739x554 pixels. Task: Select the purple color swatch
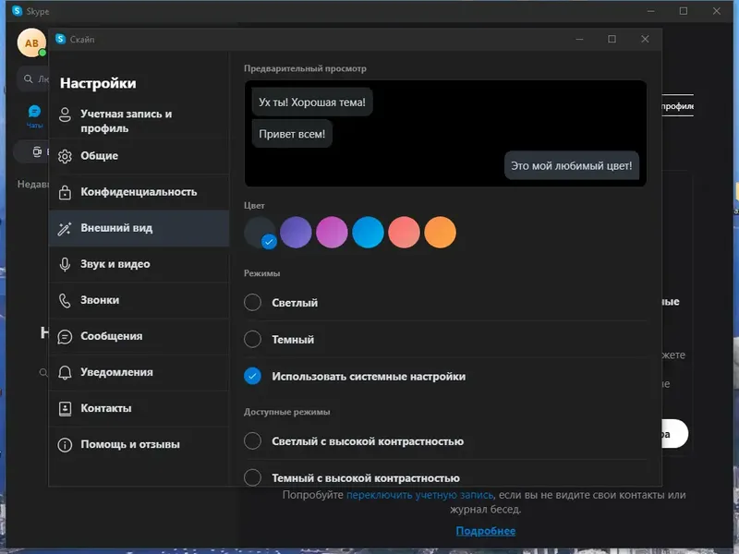(x=296, y=232)
